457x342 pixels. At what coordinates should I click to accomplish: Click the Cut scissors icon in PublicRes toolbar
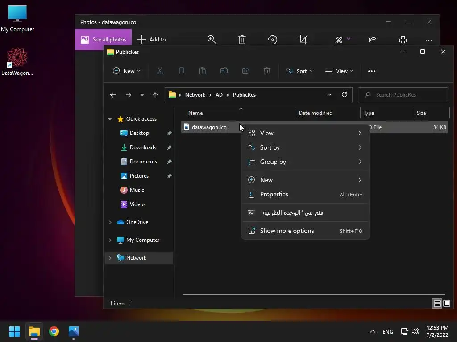click(160, 71)
